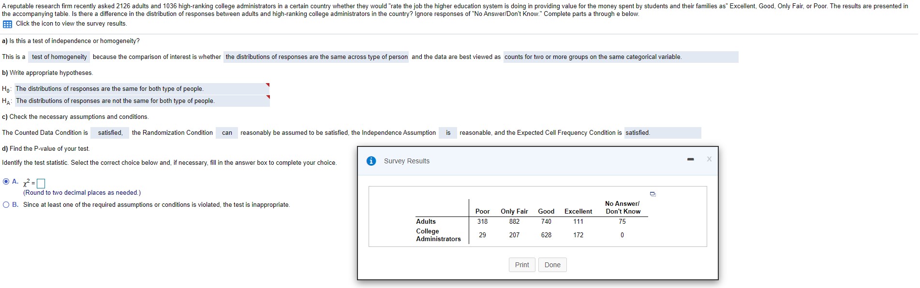
Task: Open the Randomization Condition 'can' dropdown
Action: click(x=227, y=133)
